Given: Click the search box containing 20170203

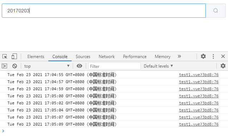Looking at the screenshot, I should pyautogui.click(x=104, y=11).
